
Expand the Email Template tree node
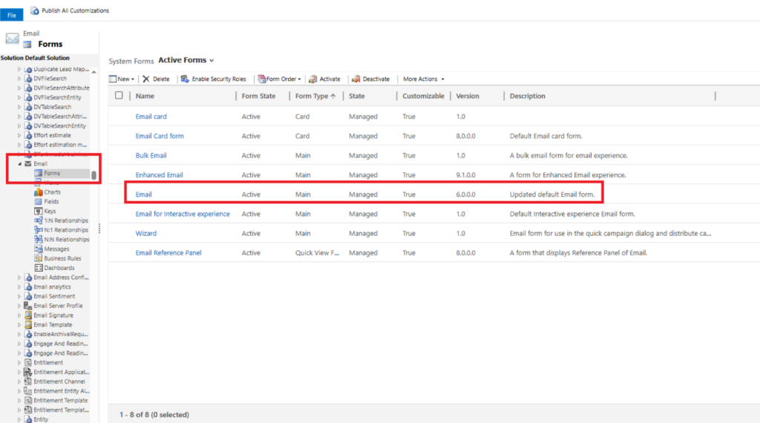tap(20, 325)
